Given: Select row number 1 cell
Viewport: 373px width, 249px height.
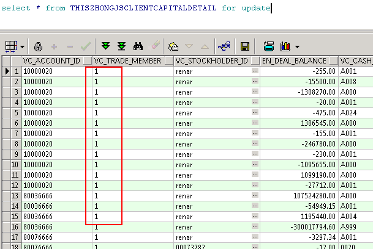Looking at the screenshot, I should 16,71.
